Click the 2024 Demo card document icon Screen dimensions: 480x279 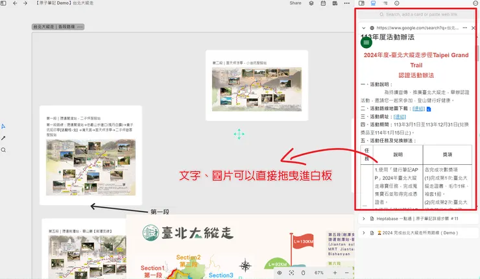tap(372, 233)
